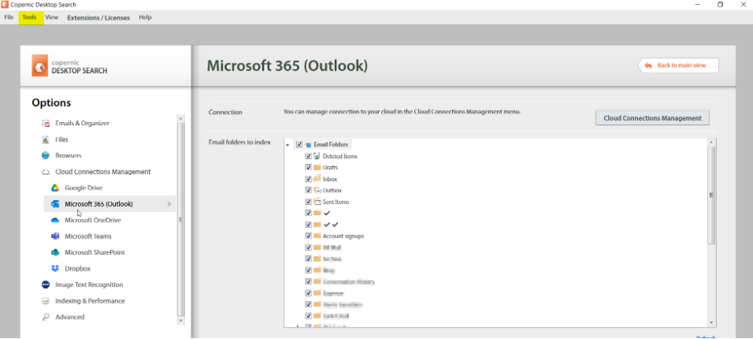Click the Cloud Connections Management button
The image size is (753, 339).
[x=652, y=118]
